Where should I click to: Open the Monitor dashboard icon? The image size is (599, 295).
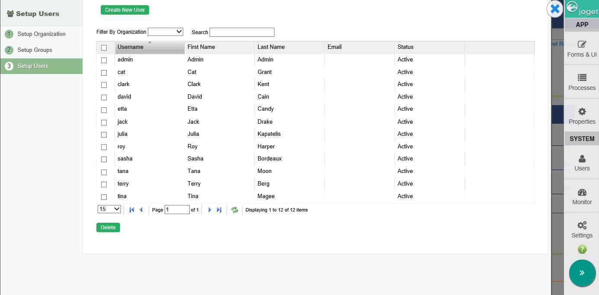[582, 193]
